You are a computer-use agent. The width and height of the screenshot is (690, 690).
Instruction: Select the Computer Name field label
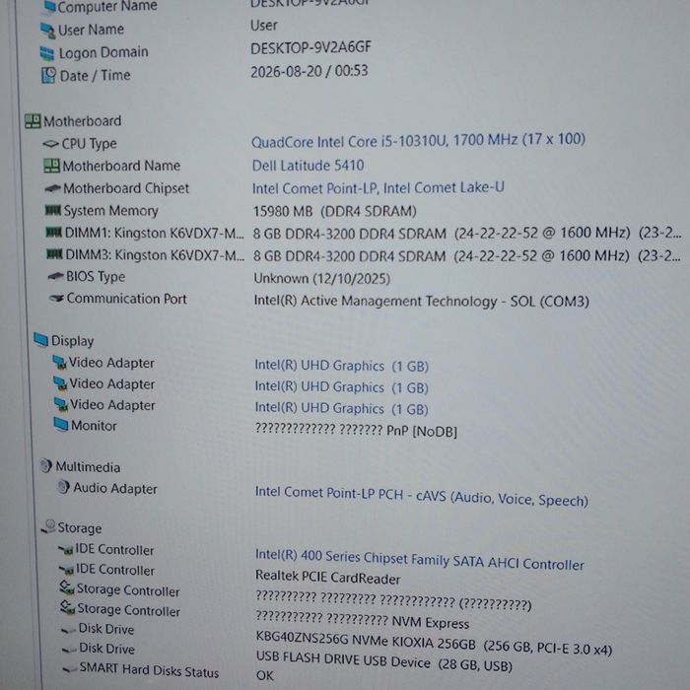pyautogui.click(x=106, y=7)
